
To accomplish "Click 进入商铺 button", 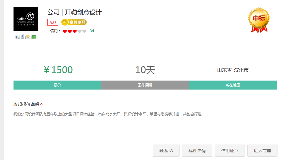I will pos(262,151).
